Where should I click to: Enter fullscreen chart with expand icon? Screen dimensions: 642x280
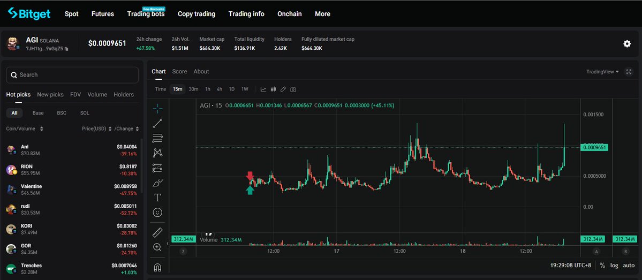tap(629, 72)
